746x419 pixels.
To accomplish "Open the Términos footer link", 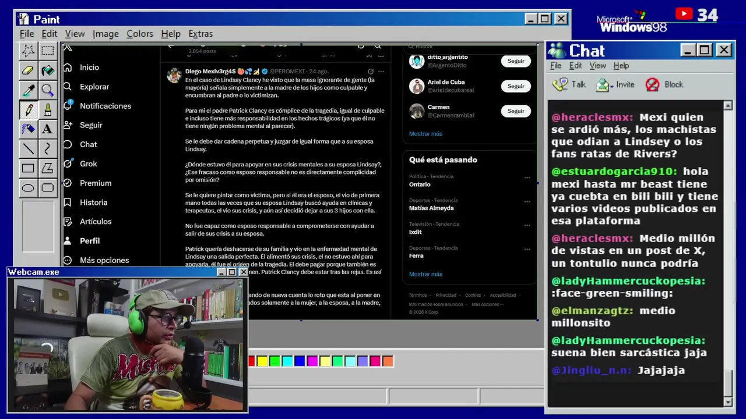I will (418, 295).
